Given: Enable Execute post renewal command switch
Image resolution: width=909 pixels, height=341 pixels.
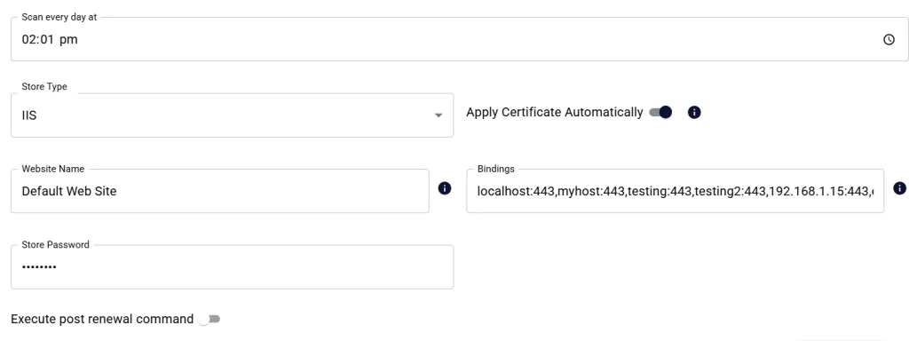Looking at the screenshot, I should click(209, 319).
